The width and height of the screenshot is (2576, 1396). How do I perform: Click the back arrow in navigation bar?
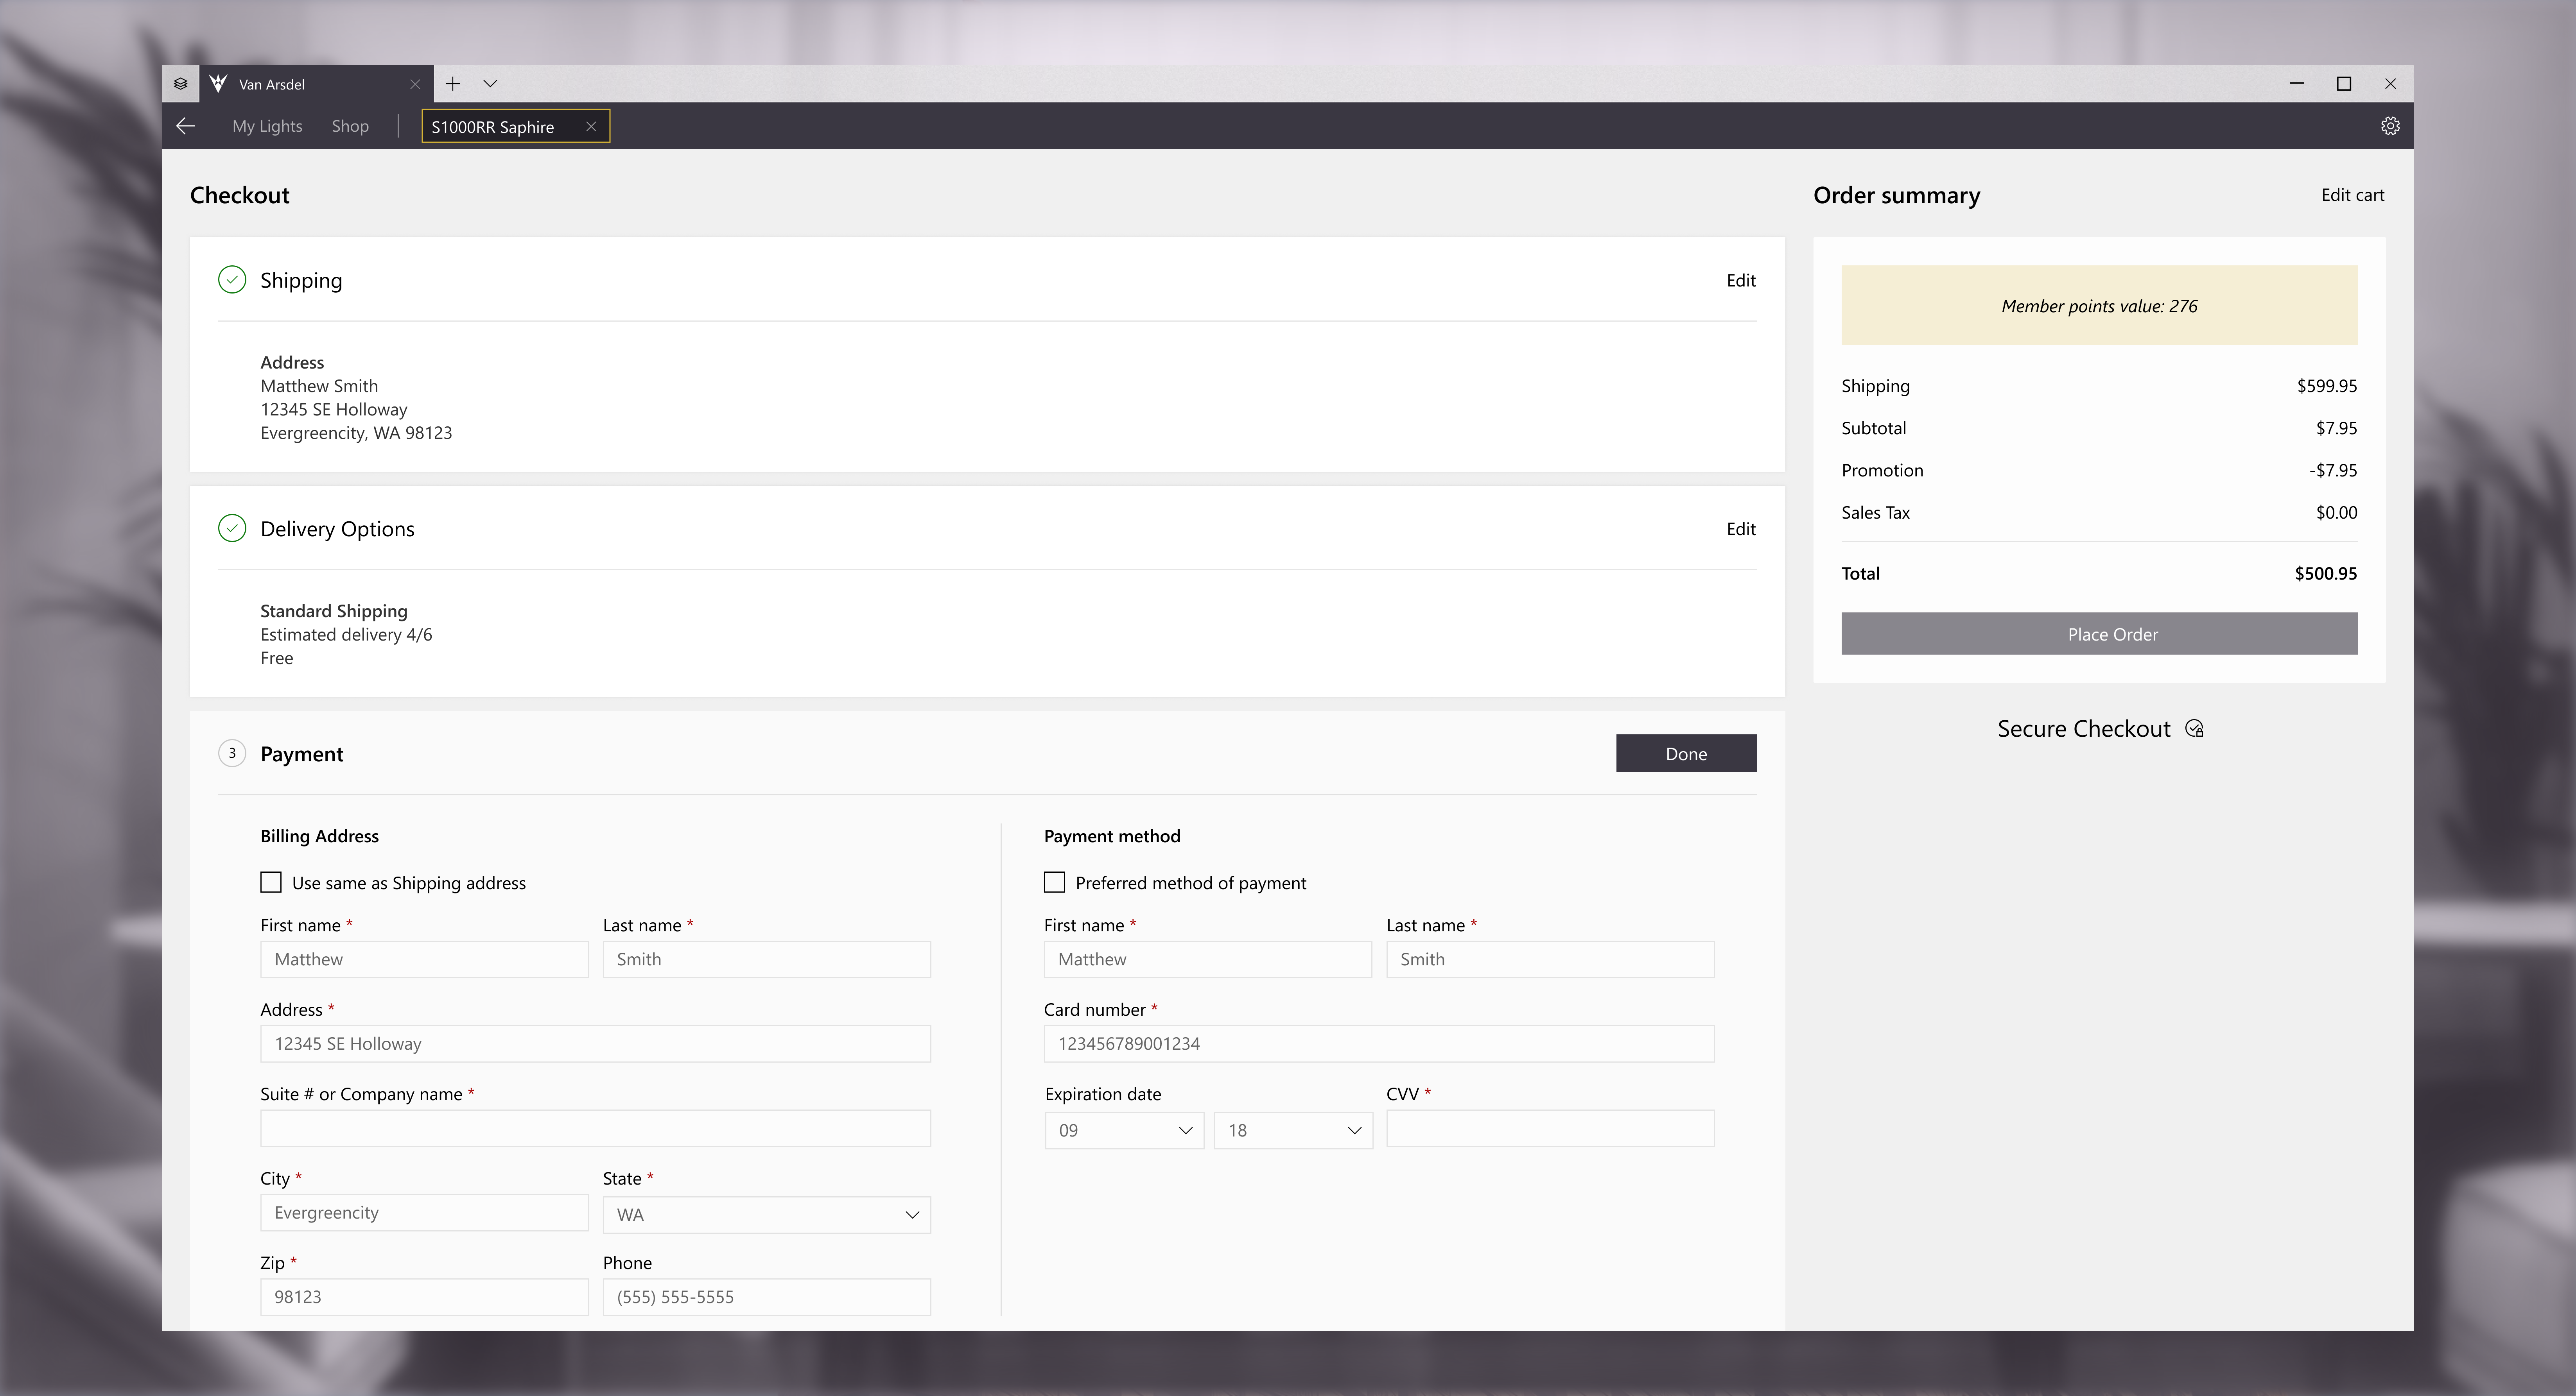(x=185, y=126)
